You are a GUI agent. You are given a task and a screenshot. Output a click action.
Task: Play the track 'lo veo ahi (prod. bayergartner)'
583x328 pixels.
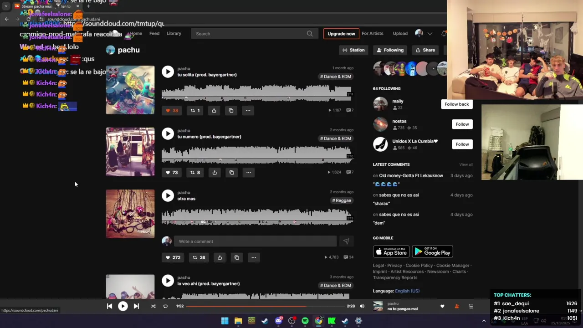(168, 281)
